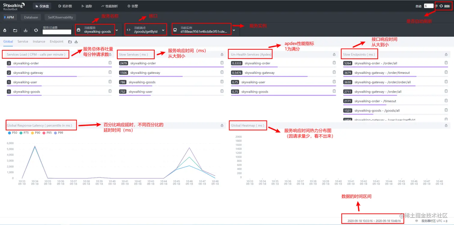Toggle P90 series in latency legend
This screenshot has width=454, height=225.
pyautogui.click(x=35, y=132)
